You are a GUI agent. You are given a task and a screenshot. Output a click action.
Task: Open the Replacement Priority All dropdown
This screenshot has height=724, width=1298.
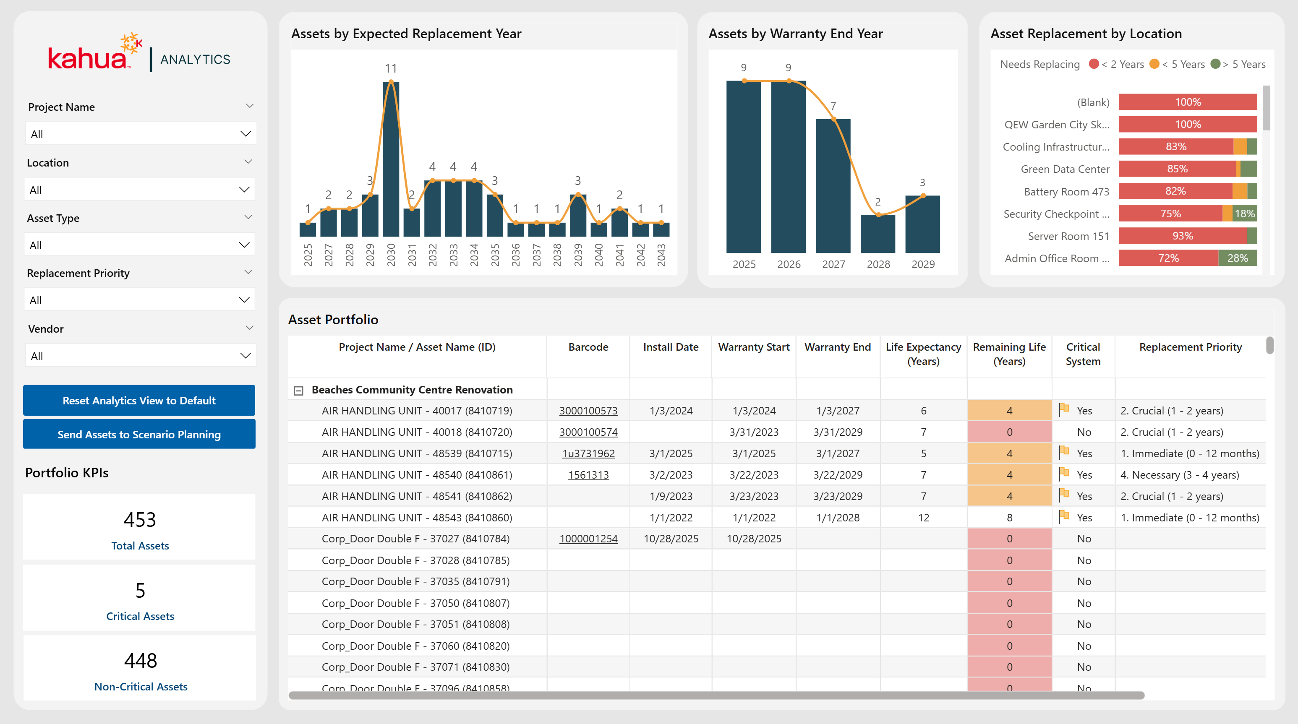click(140, 300)
